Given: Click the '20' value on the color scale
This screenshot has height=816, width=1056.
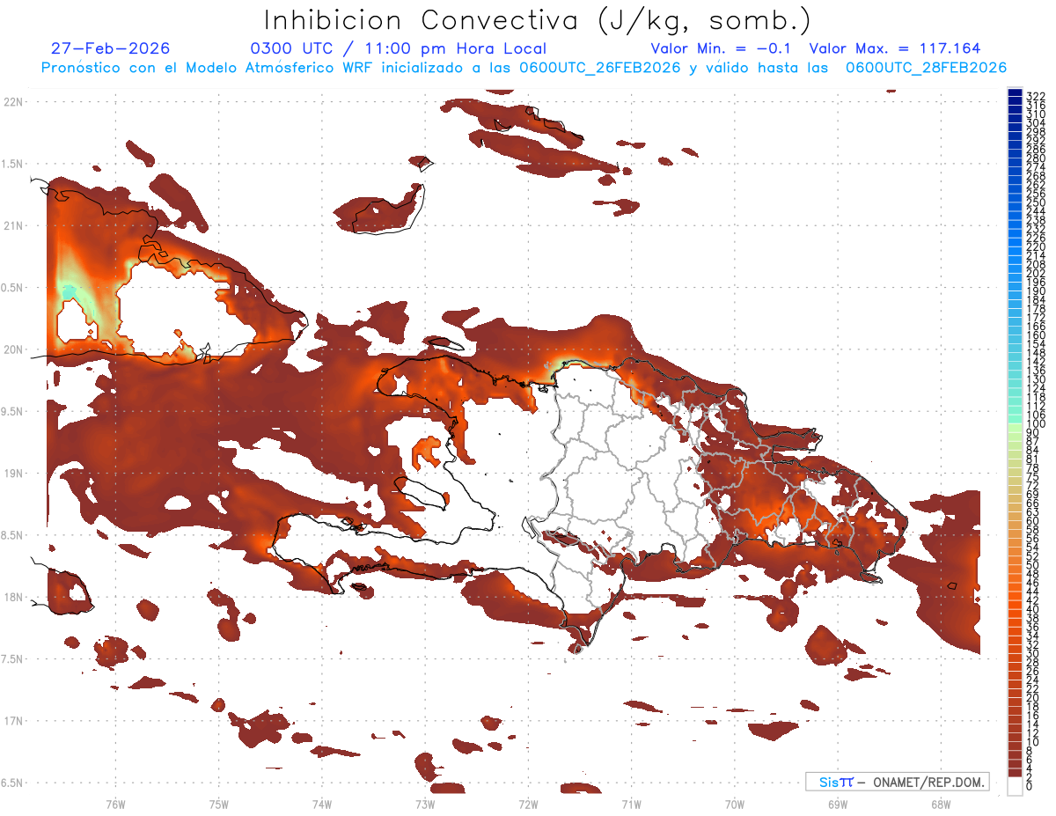Looking at the screenshot, I should pos(1033,698).
